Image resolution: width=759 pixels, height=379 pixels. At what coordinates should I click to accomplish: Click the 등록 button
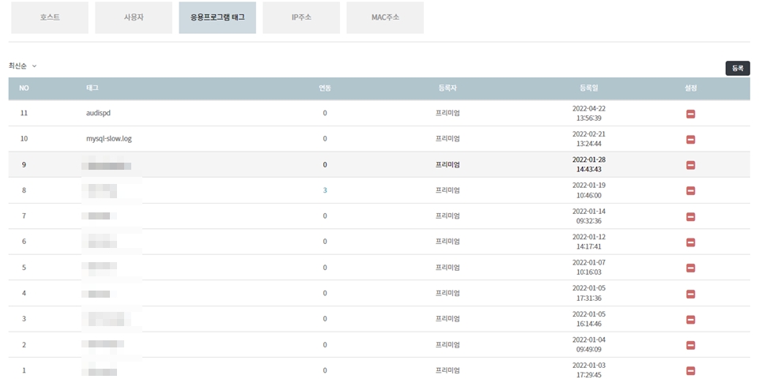click(737, 69)
